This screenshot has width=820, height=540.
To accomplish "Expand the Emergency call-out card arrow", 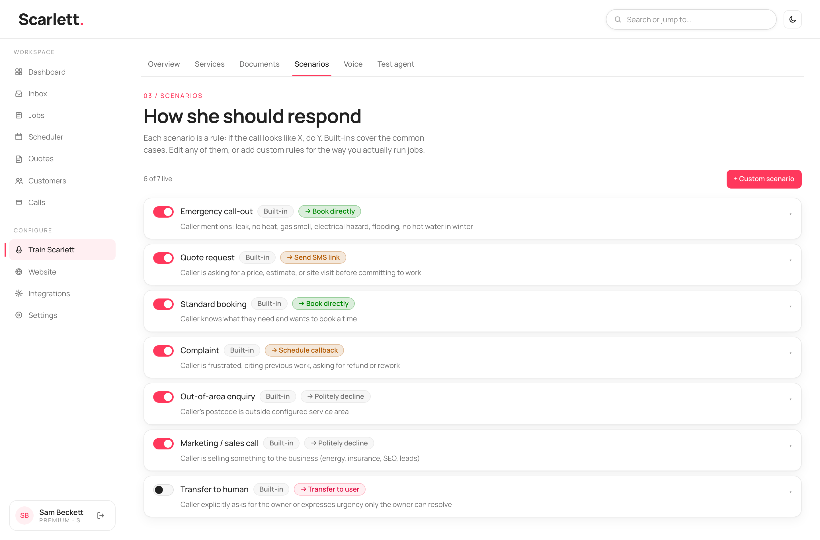I will point(790,214).
